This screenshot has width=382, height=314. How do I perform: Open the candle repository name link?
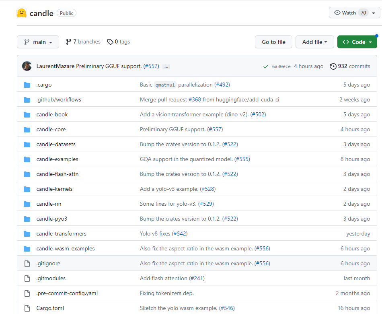coord(41,13)
